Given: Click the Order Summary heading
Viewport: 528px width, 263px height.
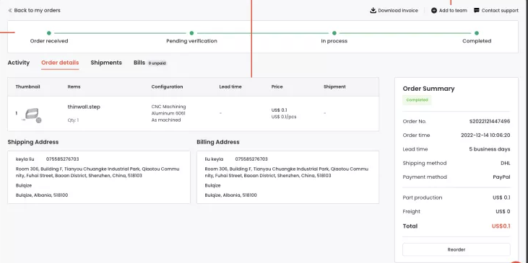Looking at the screenshot, I should click(428, 89).
